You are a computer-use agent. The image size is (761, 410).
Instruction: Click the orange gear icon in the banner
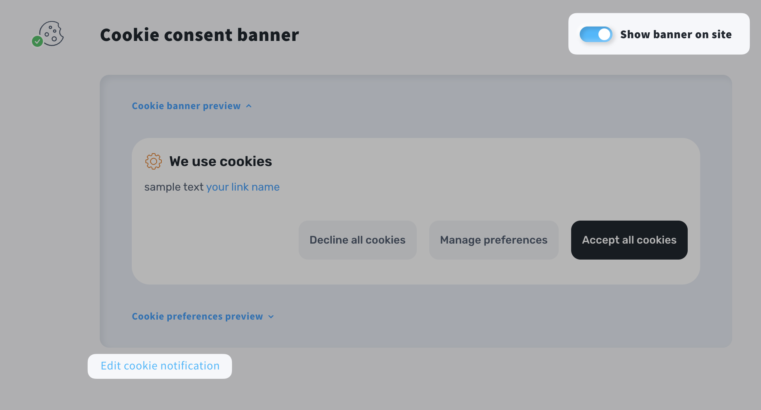[154, 161]
